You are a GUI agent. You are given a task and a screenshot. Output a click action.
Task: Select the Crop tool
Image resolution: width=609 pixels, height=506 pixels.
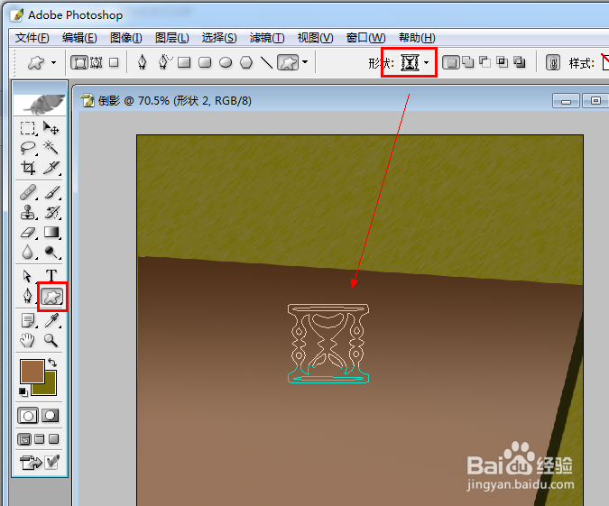point(28,168)
